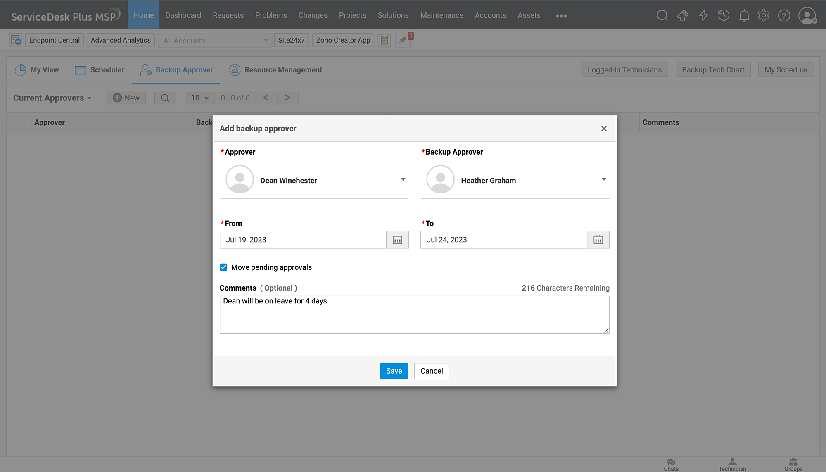Screen dimensions: 826x472
Task: Open the settings gear icon
Action: pos(764,16)
